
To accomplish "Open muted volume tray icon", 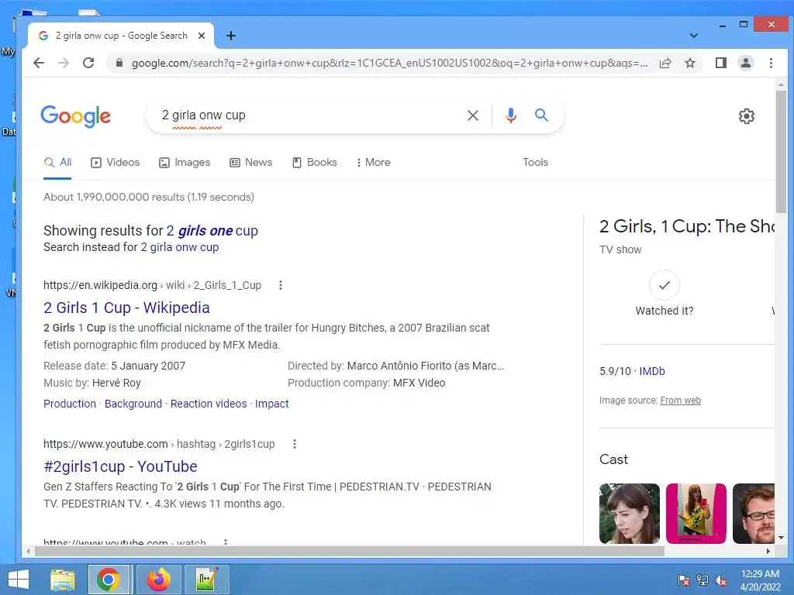I will point(720,580).
